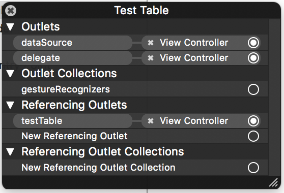Collapse the Outlets section
This screenshot has height=193, width=284.
[10, 27]
